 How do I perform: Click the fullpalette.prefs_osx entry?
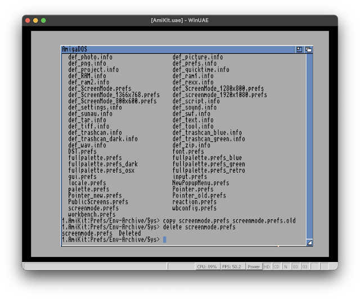pyautogui.click(x=101, y=171)
